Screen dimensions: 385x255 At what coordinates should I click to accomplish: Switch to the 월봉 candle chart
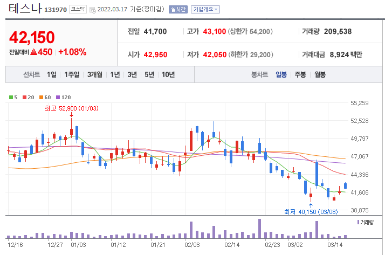320,74
